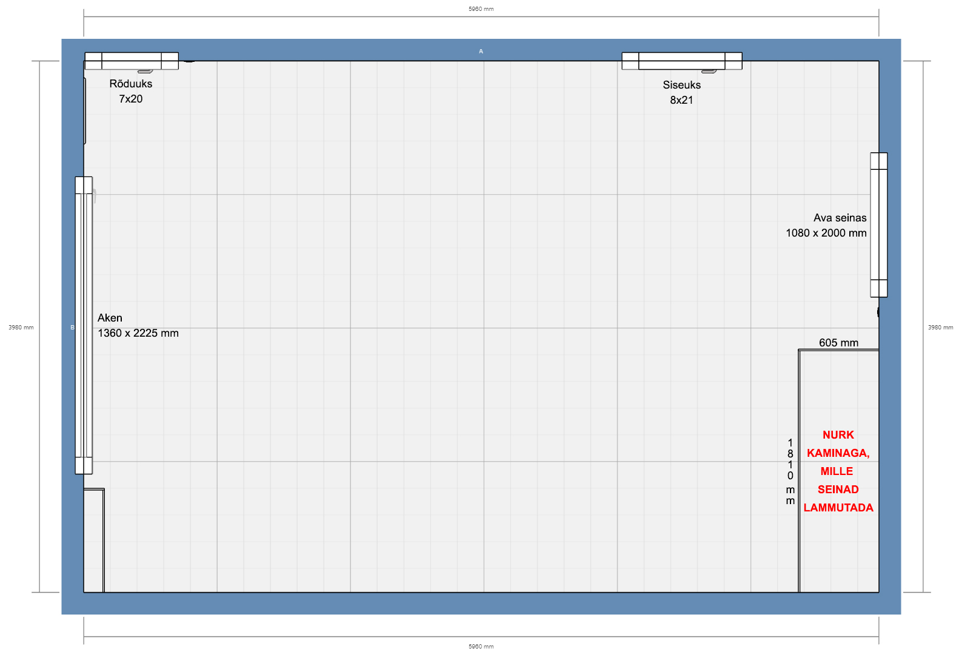
Task: Click the left 3980 mm dimension label
Action: [x=21, y=328]
